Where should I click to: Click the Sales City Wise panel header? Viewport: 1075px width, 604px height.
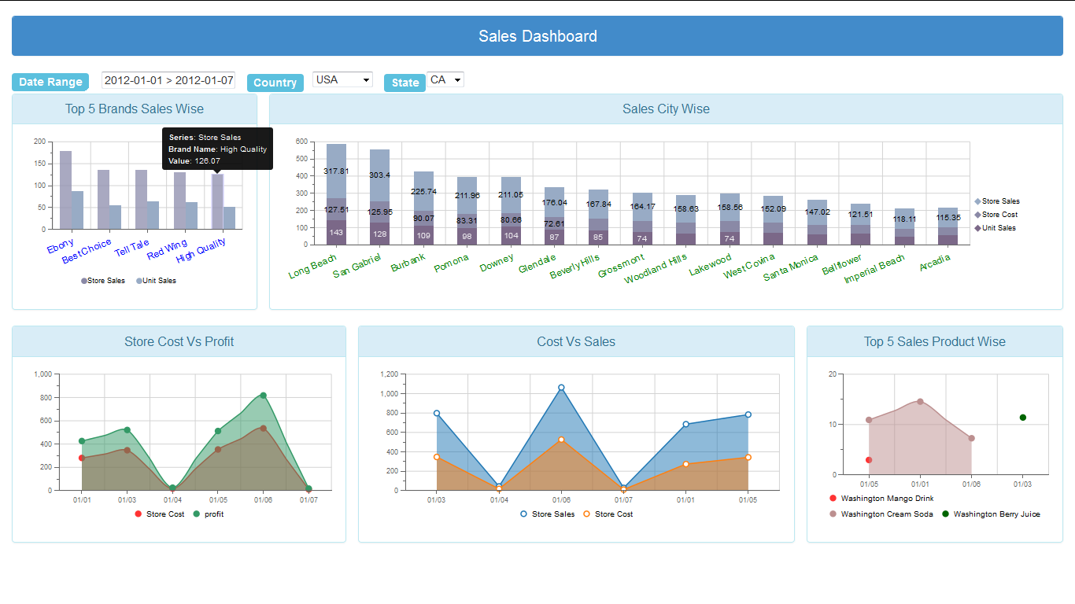pyautogui.click(x=666, y=109)
